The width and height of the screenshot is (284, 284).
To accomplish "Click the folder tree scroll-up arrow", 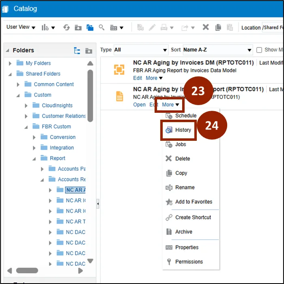I will click(90, 63).
